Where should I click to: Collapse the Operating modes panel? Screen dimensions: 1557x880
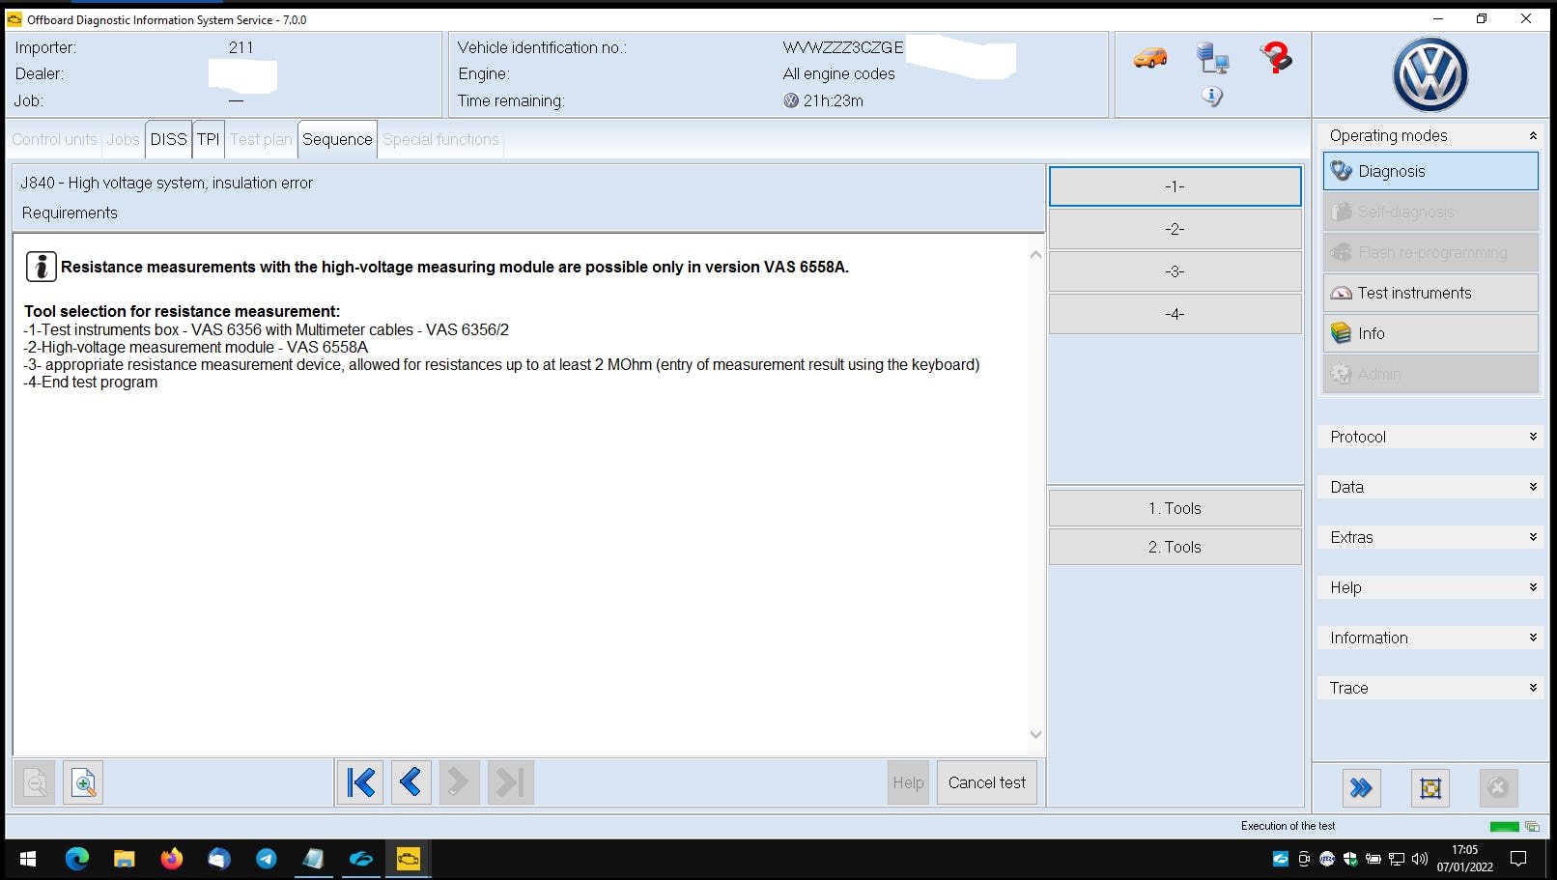pyautogui.click(x=1532, y=136)
